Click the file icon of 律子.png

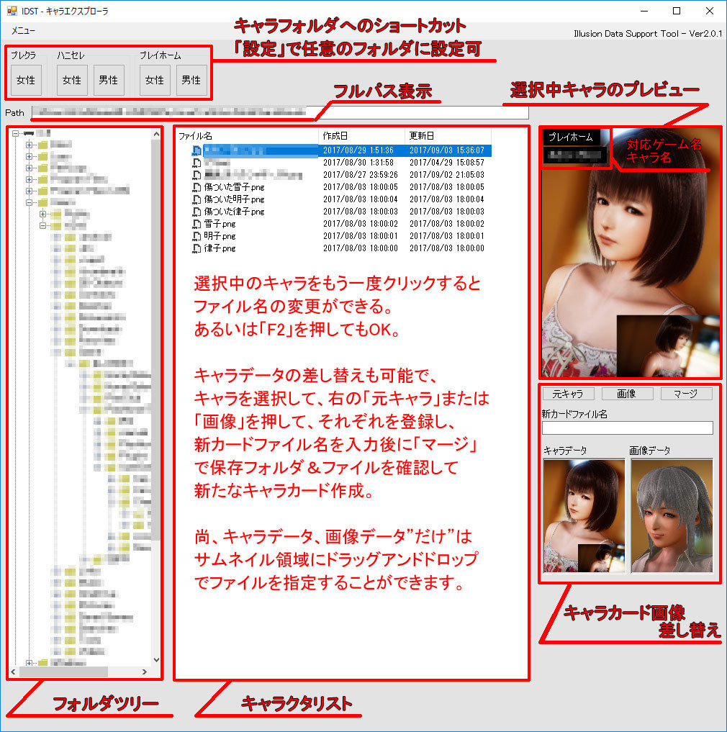pyautogui.click(x=197, y=248)
